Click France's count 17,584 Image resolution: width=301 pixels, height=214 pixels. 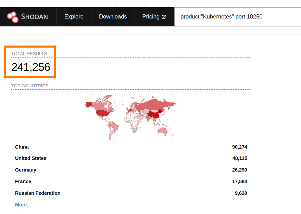[240, 181]
